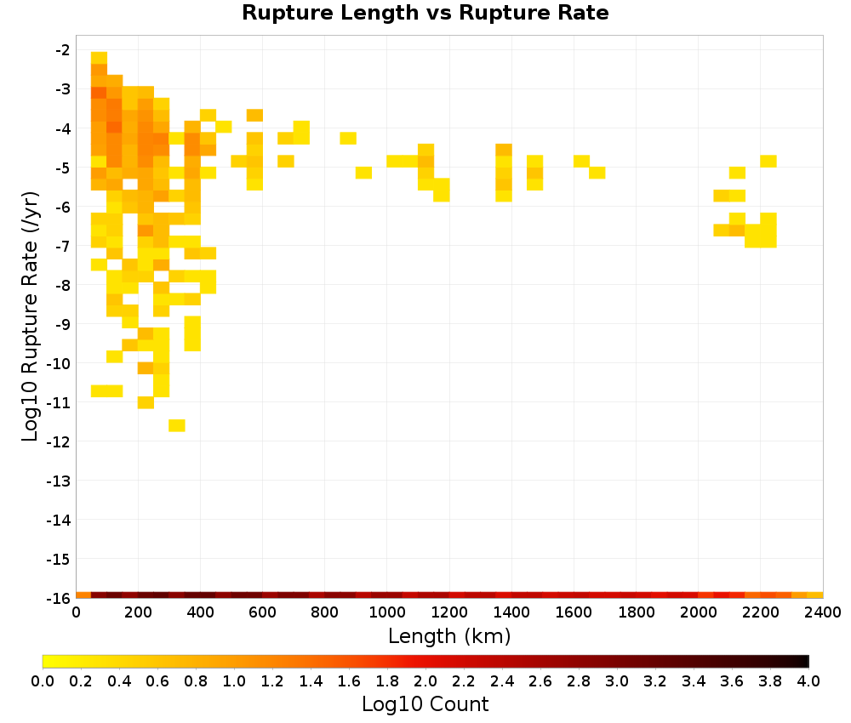The width and height of the screenshot is (851, 723).
Task: Click the x-axis tick label "2400"
Action: click(x=823, y=613)
